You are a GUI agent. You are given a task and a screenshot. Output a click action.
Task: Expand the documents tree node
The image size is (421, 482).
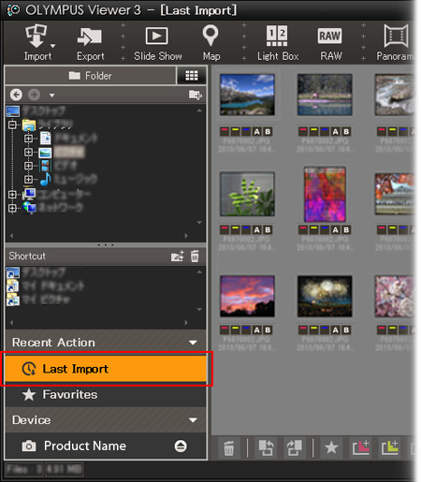point(28,139)
